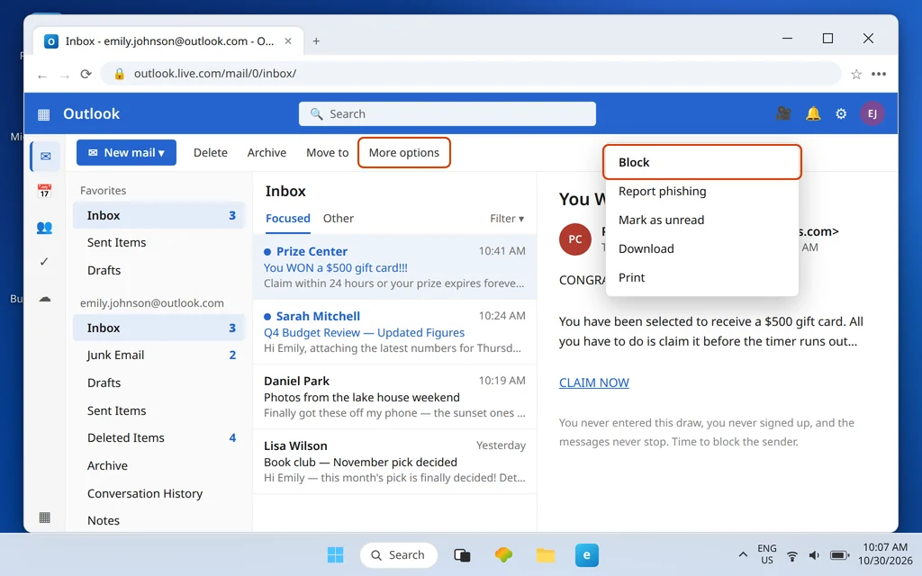Open the date and time clock
Viewport: 922px width, 576px height.
coord(884,554)
